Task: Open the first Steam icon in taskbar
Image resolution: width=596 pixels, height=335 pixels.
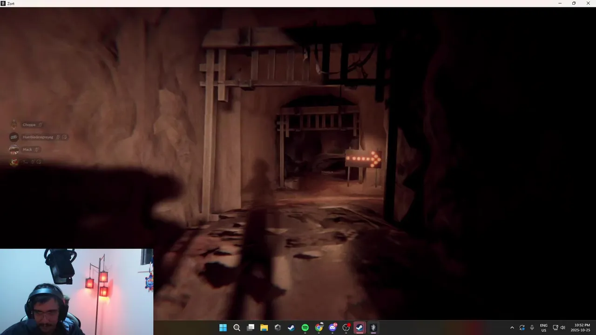Action: [x=291, y=328]
